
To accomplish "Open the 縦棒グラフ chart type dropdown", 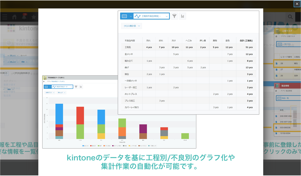I will pyautogui.click(x=50, y=93).
